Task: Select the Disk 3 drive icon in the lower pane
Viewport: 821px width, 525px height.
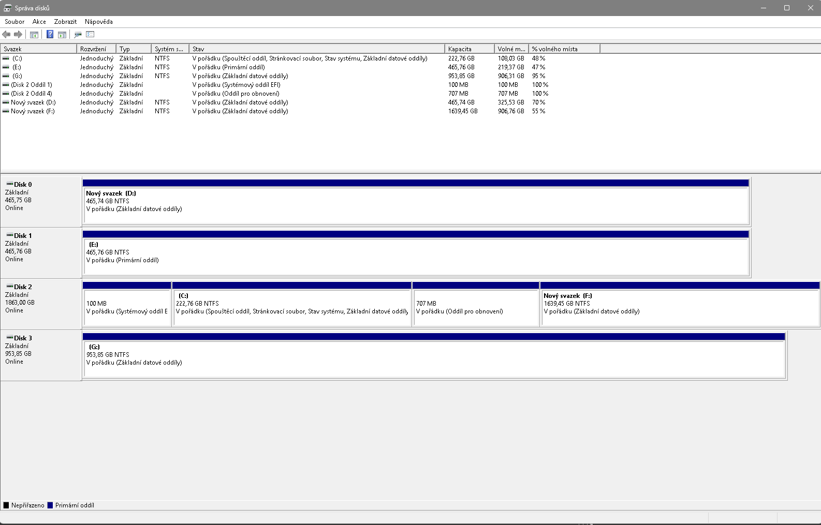Action: click(x=9, y=338)
